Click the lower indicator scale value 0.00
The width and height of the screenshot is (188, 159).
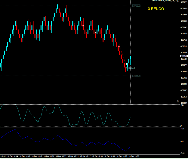[182, 142]
